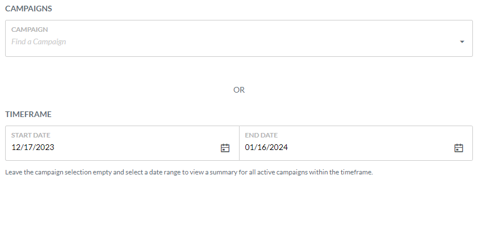Click the Find a Campaign placeholder text
This screenshot has width=482, height=225.
click(x=39, y=41)
